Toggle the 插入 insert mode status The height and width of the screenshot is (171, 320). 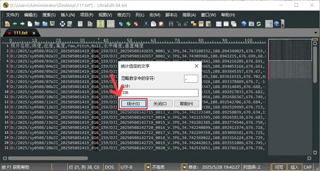click(295, 167)
